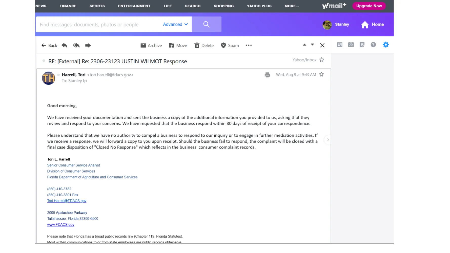Toggle unread dot beside the subject line
Image resolution: width=450 pixels, height=253 pixels.
[44, 61]
